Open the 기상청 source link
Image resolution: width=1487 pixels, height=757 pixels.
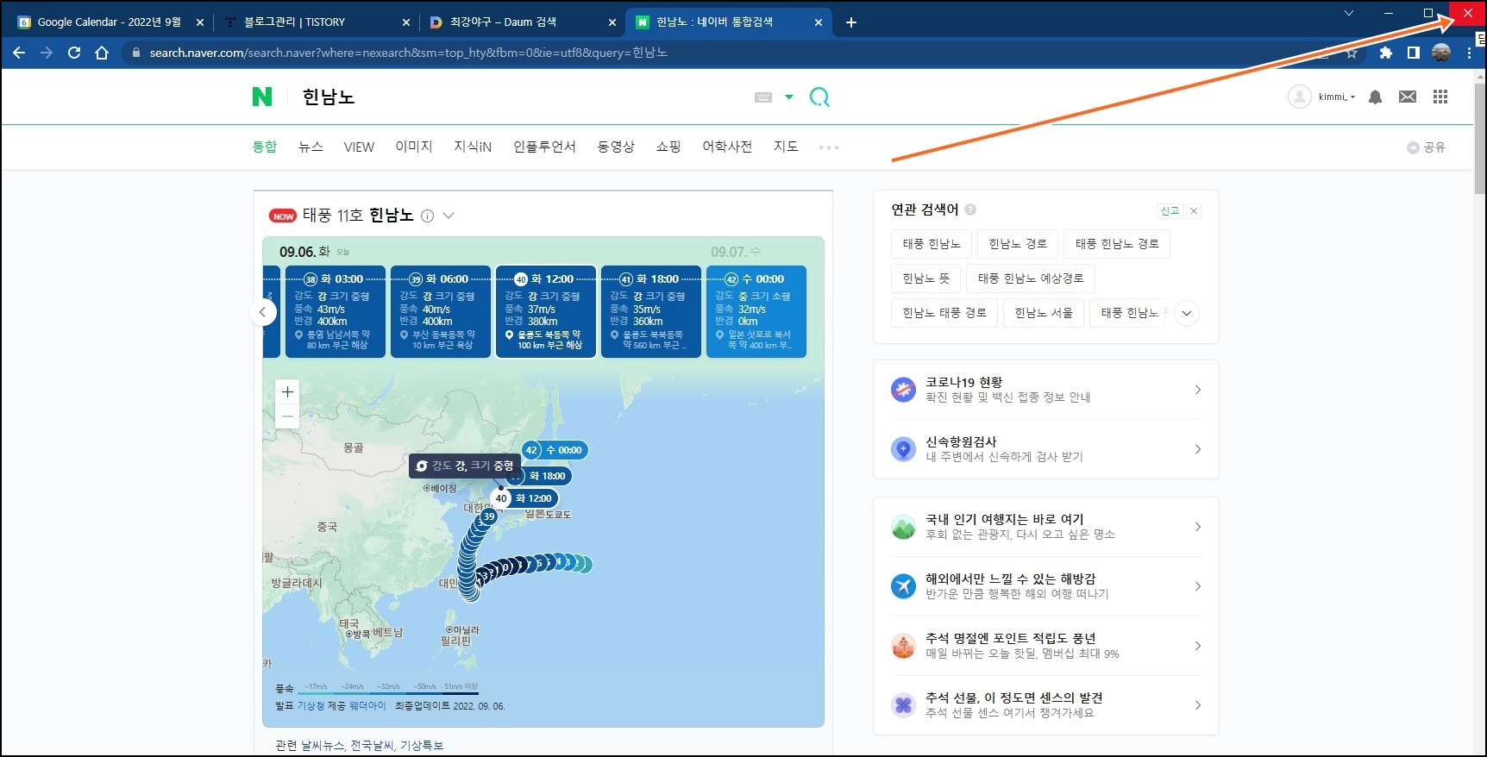311,705
